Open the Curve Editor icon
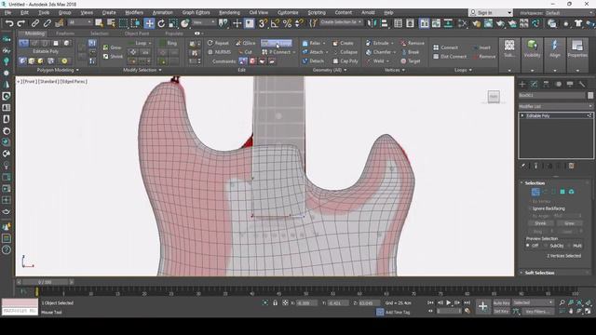The width and height of the screenshot is (596, 335). 437,23
